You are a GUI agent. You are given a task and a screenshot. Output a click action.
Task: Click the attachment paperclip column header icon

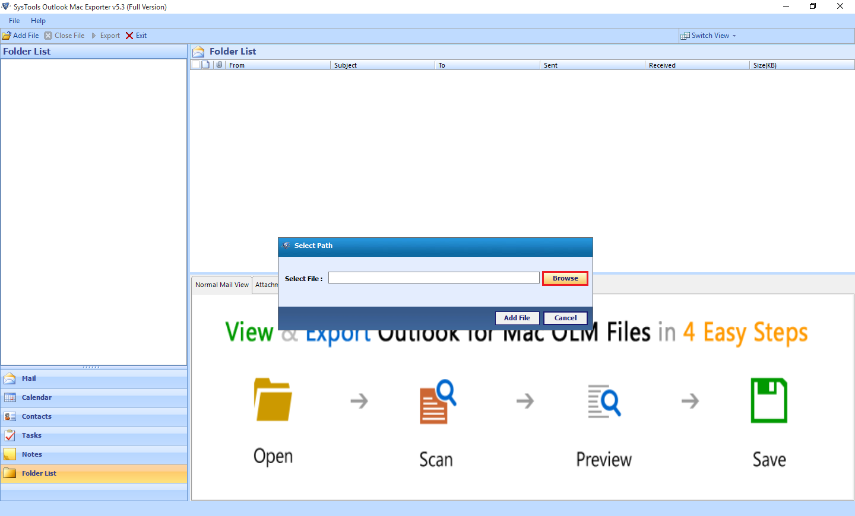click(219, 65)
